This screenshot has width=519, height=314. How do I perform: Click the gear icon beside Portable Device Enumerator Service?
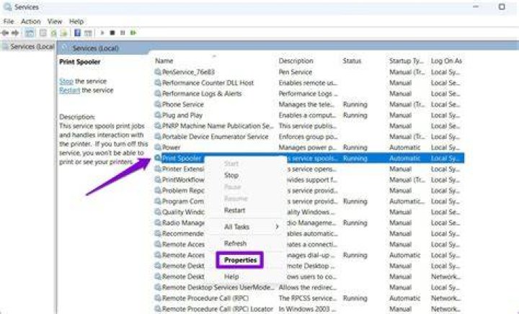click(158, 137)
